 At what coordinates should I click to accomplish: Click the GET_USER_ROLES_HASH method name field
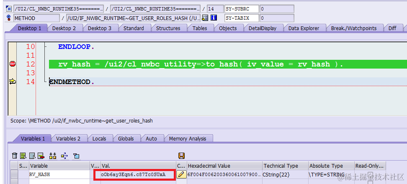[134, 18]
